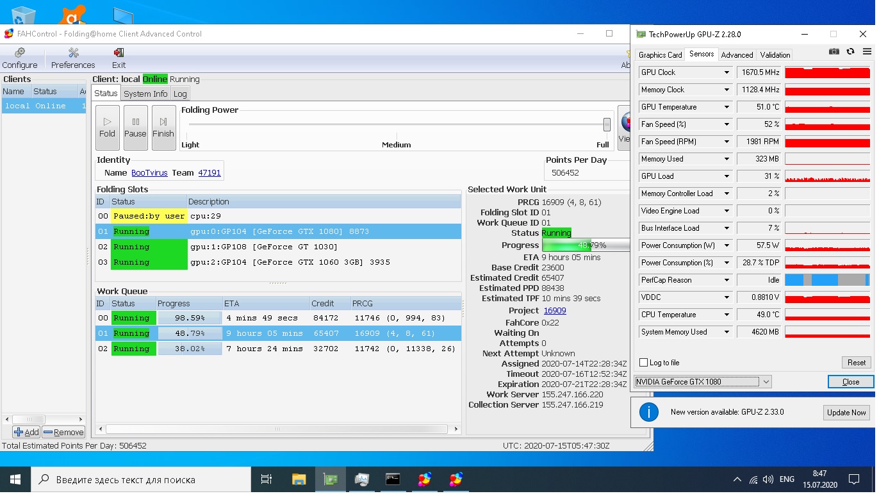This screenshot has height=496, width=879.
Task: Click the Windows taskbar search box
Action: point(141,479)
